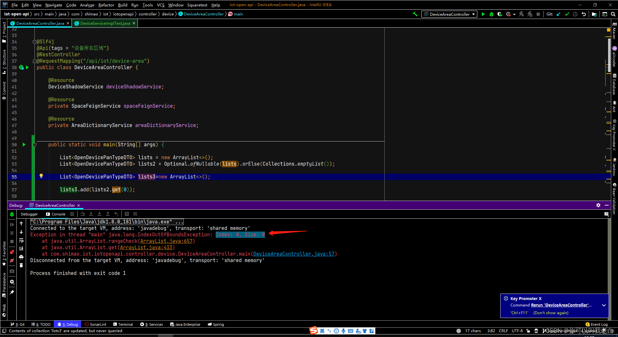Open DeviceAreaController.java:57 stack trace link
The height and width of the screenshot is (337, 618).
[x=294, y=254]
